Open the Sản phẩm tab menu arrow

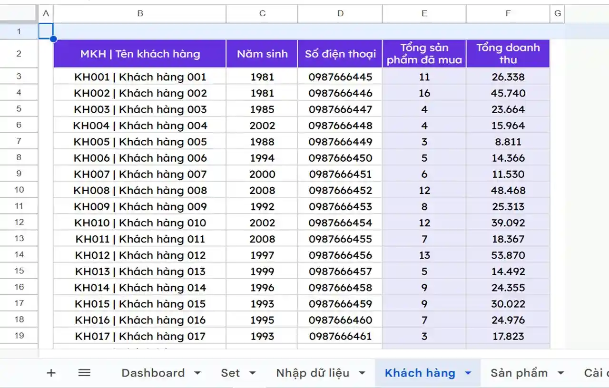tap(560, 373)
